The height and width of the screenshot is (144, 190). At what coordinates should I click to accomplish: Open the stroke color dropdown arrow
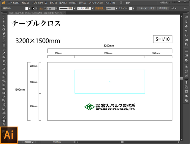pos(36,9)
